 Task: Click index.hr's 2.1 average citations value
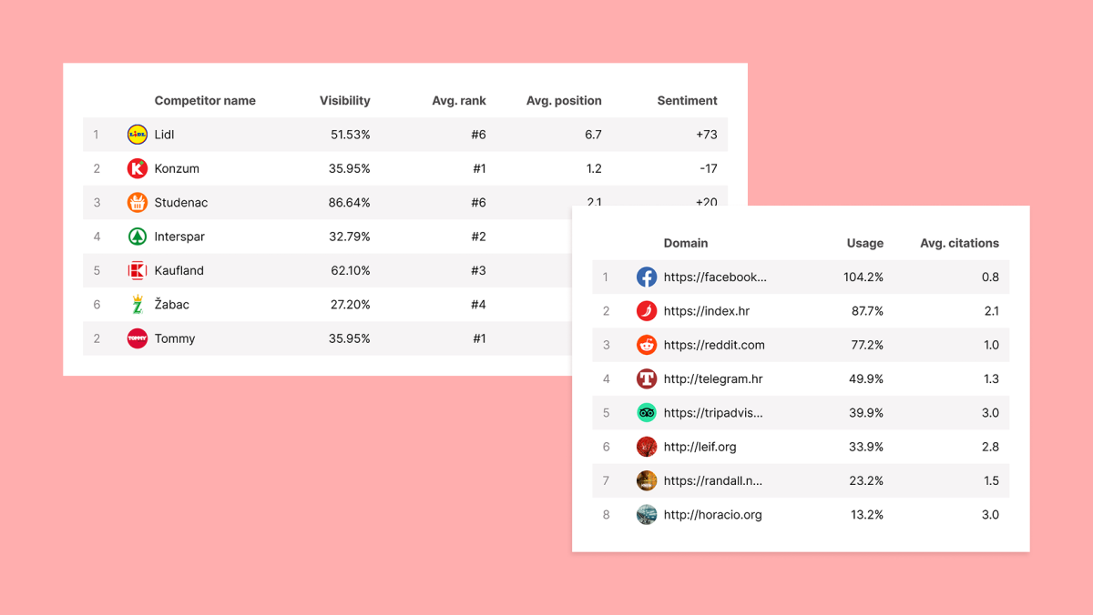coord(991,311)
